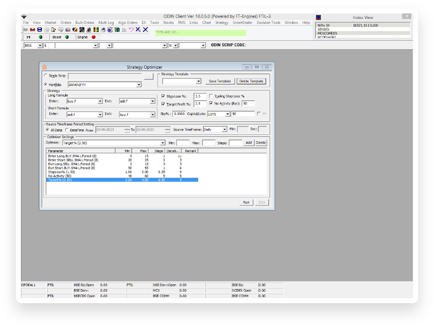Click the Index View blue panel icon
This screenshot has height=327, width=434.
(x=318, y=17)
